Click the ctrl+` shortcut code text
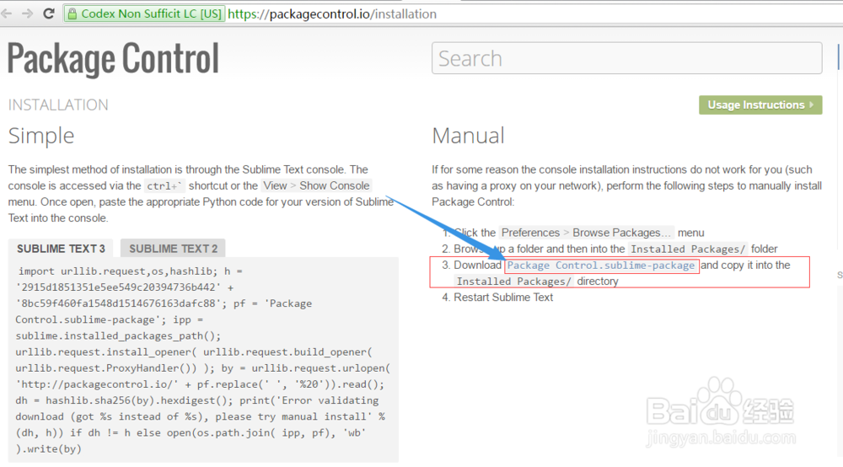Image resolution: width=843 pixels, height=467 pixels. pos(164,186)
